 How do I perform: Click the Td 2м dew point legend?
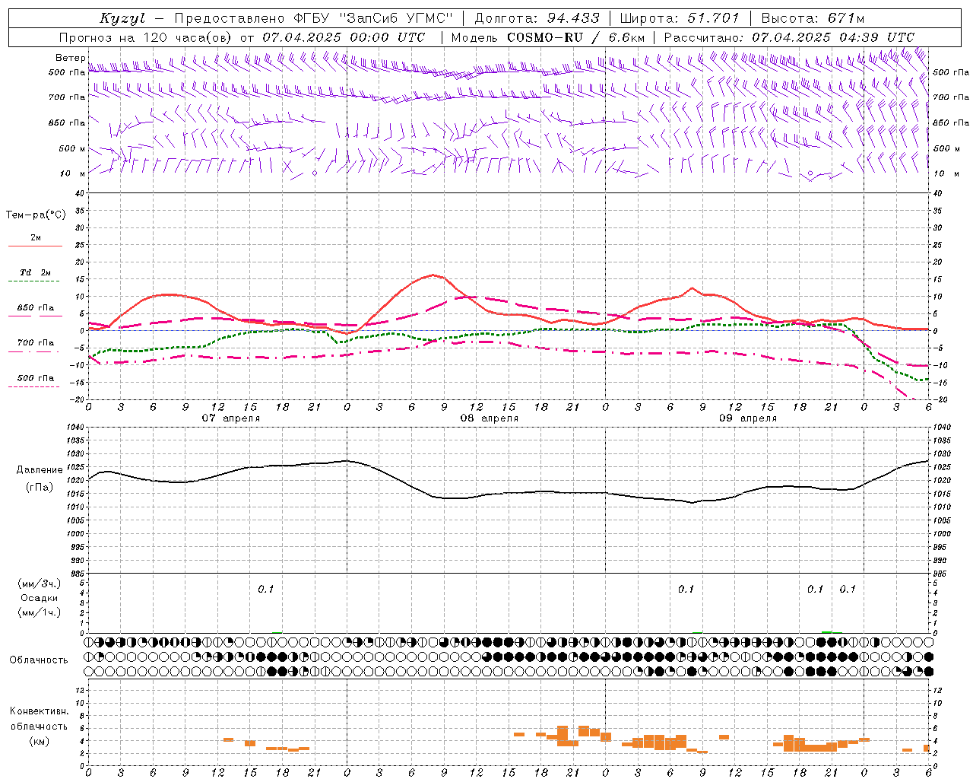point(35,276)
